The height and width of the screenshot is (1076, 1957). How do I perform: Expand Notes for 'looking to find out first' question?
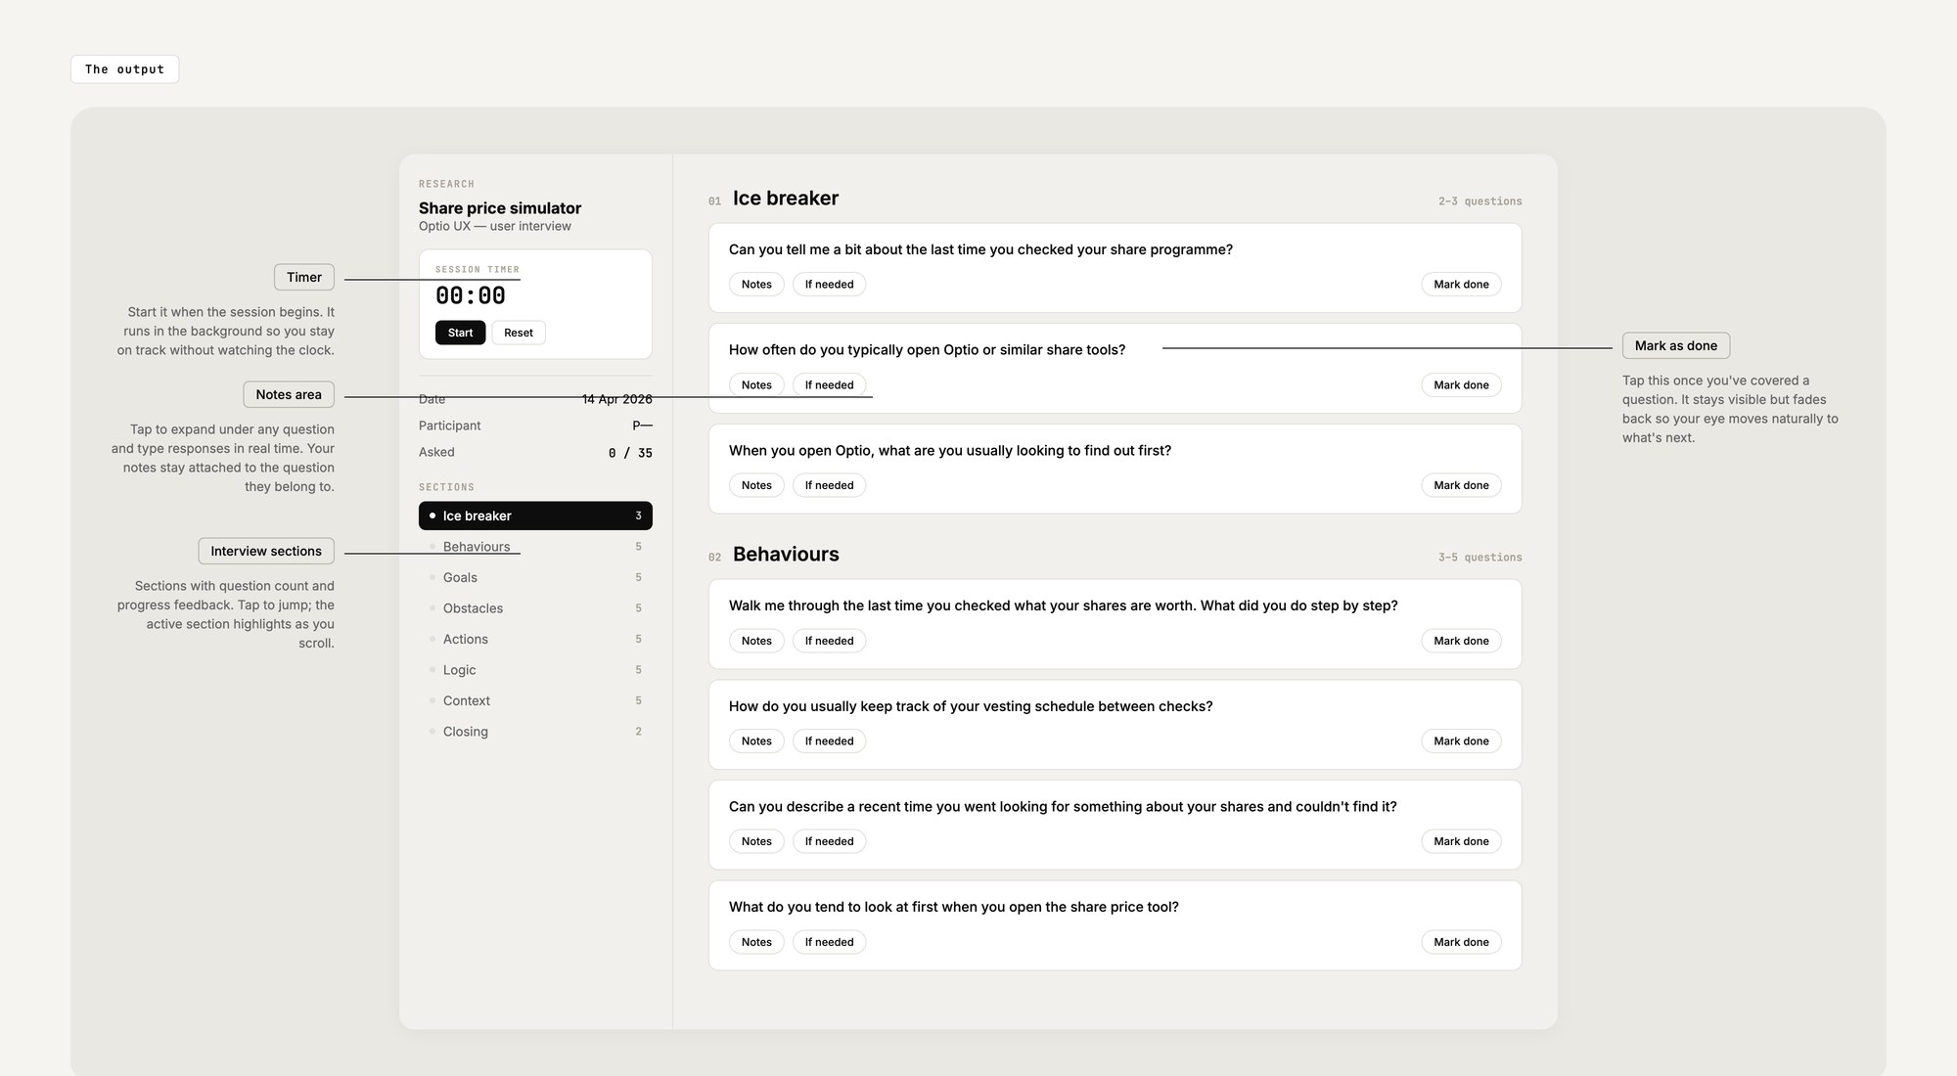[756, 485]
